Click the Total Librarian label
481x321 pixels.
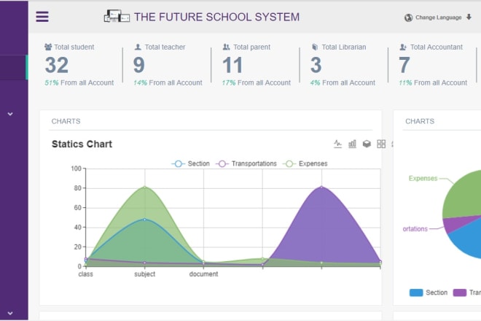coord(344,47)
